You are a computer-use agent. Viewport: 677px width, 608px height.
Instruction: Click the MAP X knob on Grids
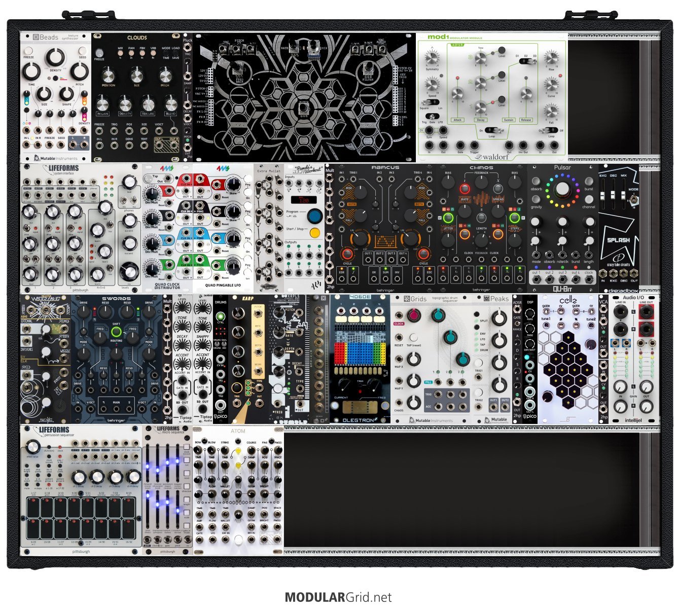point(414,359)
